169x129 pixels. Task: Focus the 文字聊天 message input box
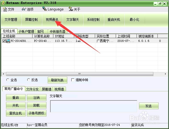click(x=94, y=106)
